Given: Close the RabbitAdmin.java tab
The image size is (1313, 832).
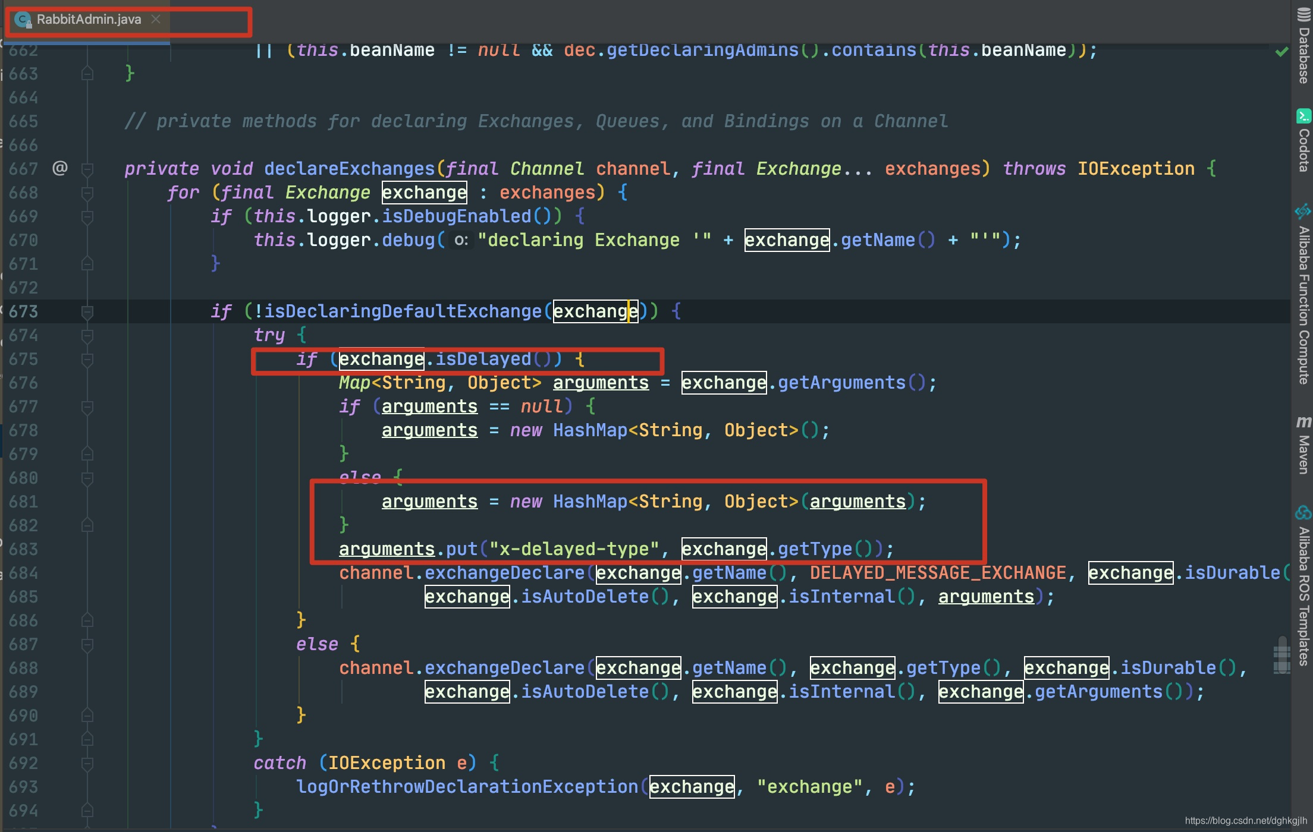Looking at the screenshot, I should [x=156, y=19].
